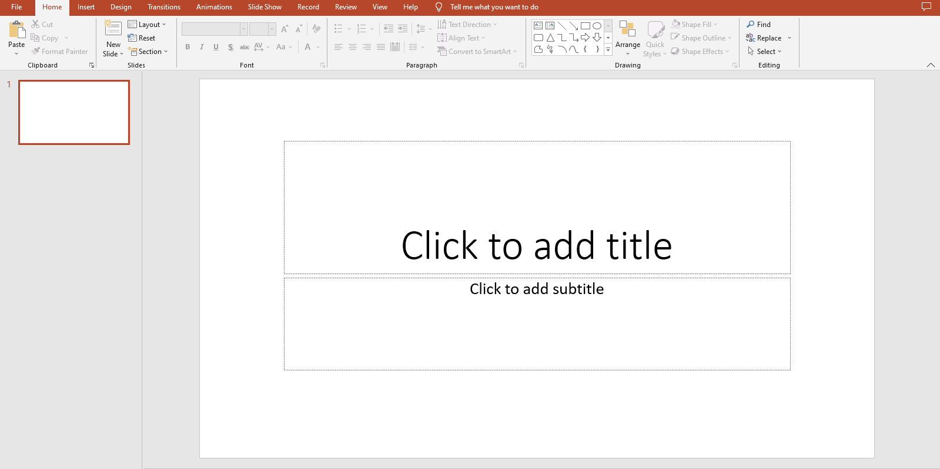This screenshot has height=469, width=940.
Task: Switch to the Insert tab
Action: coord(86,7)
